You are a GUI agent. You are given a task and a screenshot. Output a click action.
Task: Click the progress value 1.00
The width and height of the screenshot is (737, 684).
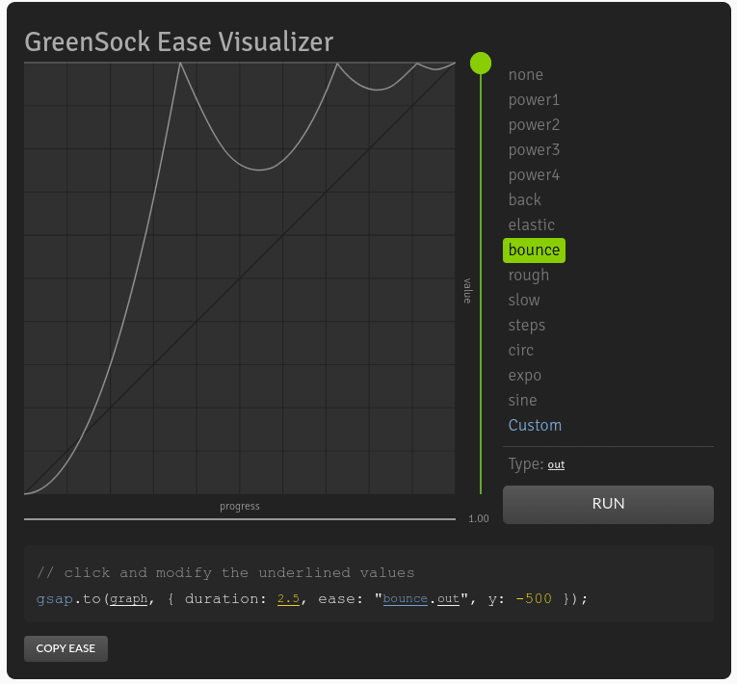(x=479, y=519)
